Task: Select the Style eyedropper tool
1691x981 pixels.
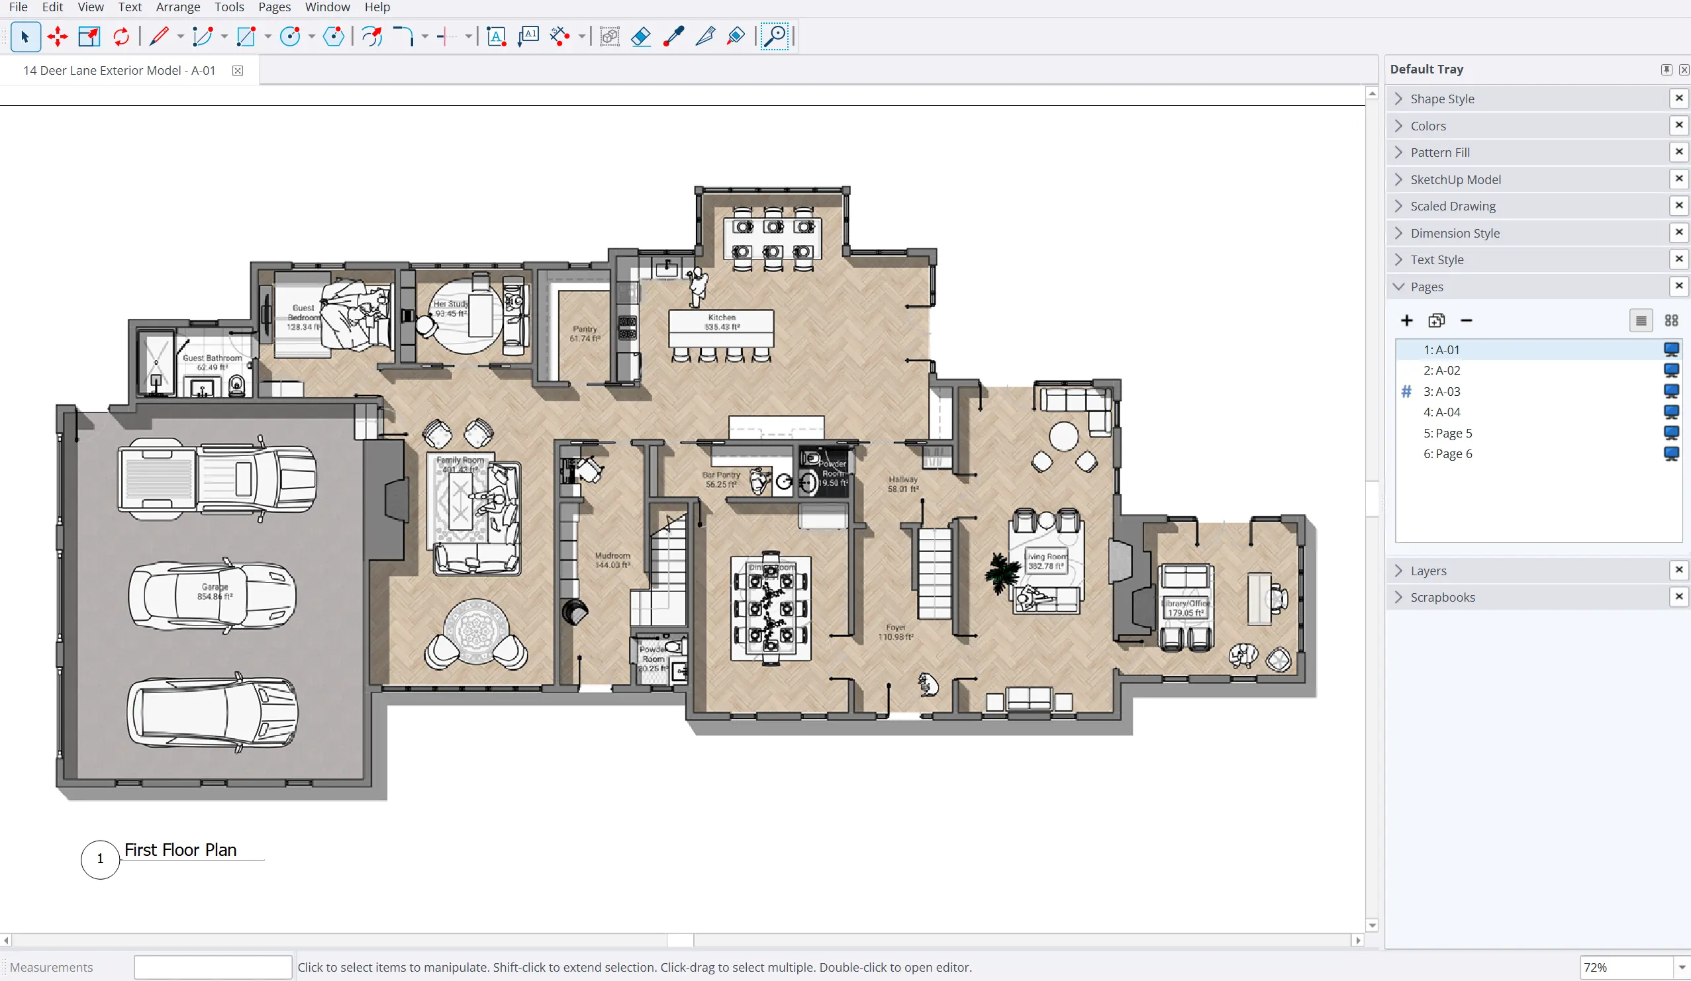Action: pos(673,36)
